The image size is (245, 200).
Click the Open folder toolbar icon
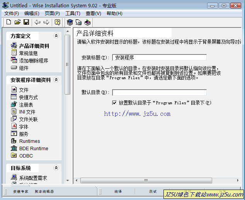17,22
